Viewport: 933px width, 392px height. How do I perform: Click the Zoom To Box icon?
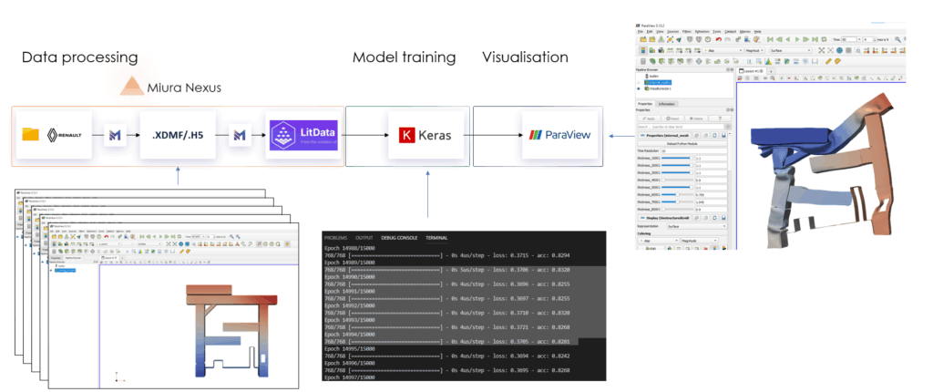(x=858, y=51)
